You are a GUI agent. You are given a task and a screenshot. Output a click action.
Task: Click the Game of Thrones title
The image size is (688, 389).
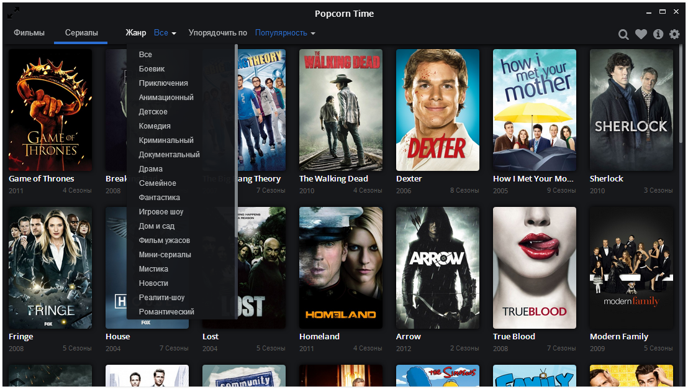point(41,179)
